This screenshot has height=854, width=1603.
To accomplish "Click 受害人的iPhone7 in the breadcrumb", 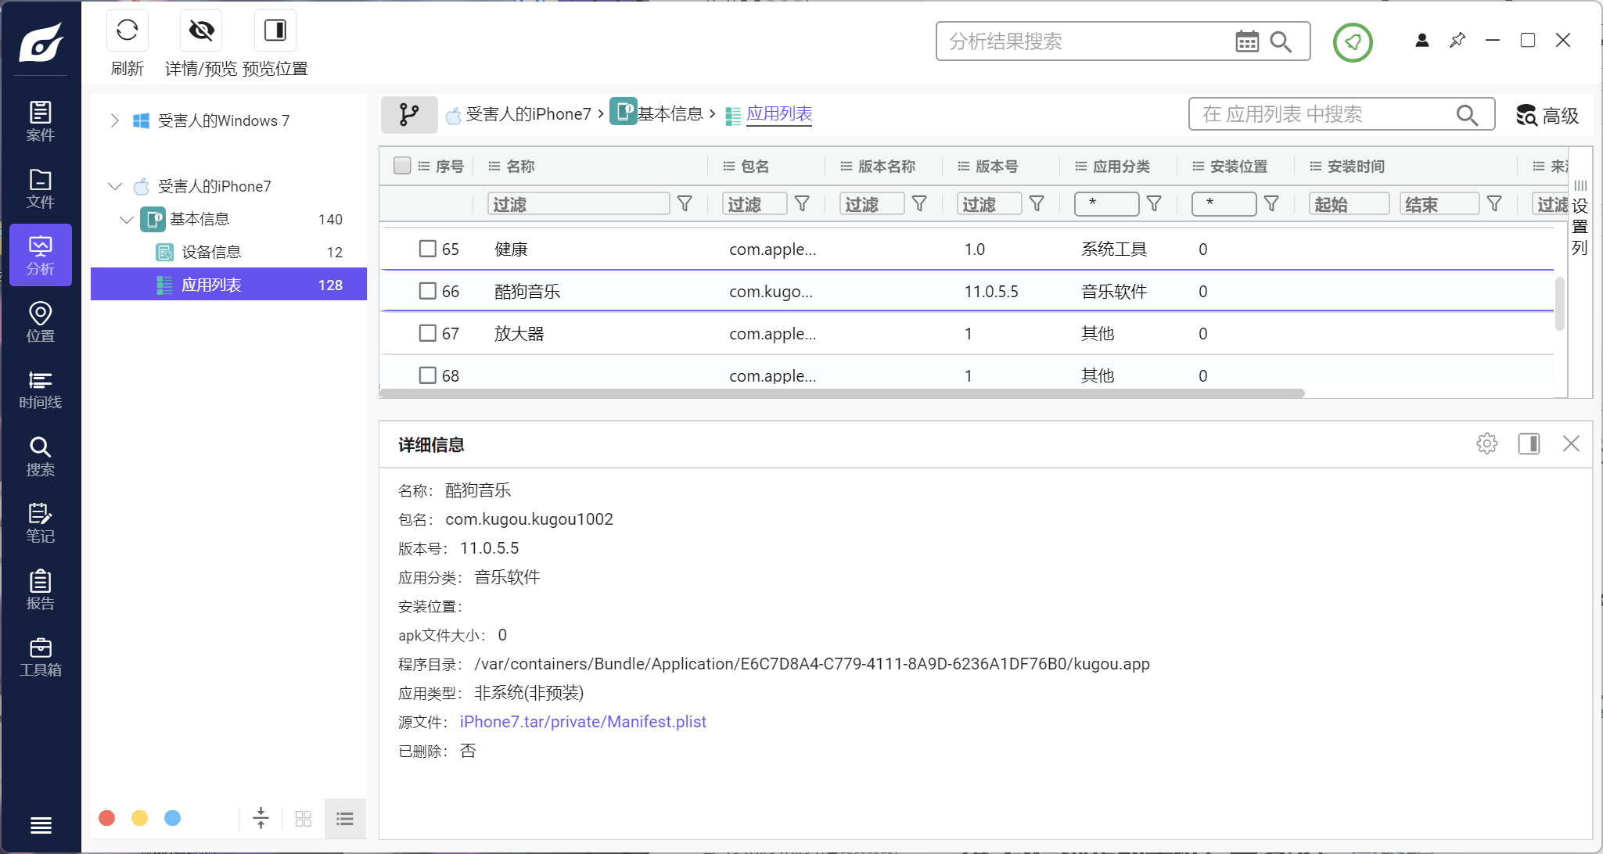I will pyautogui.click(x=528, y=115).
